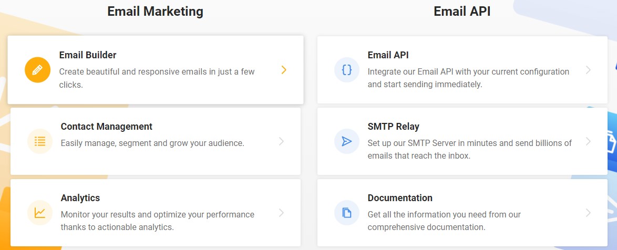Click the Email API section heading
The image size is (617, 250).
click(x=462, y=11)
